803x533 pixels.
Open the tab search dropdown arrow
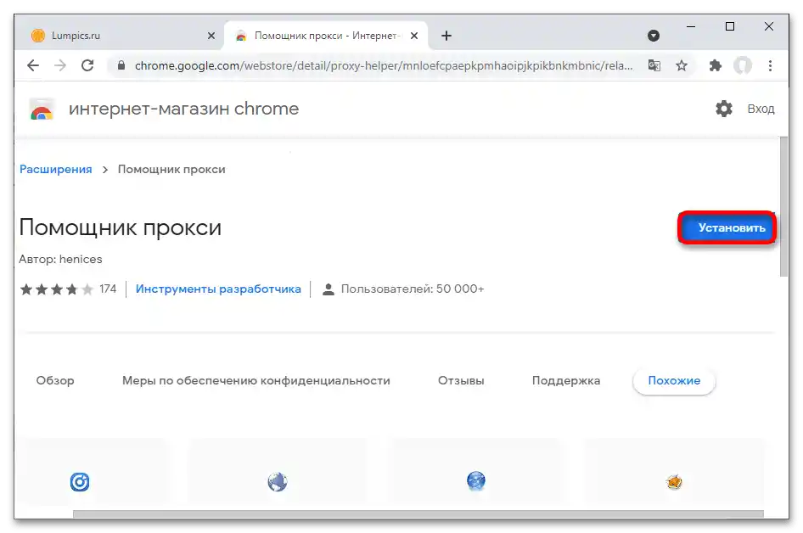pos(654,36)
